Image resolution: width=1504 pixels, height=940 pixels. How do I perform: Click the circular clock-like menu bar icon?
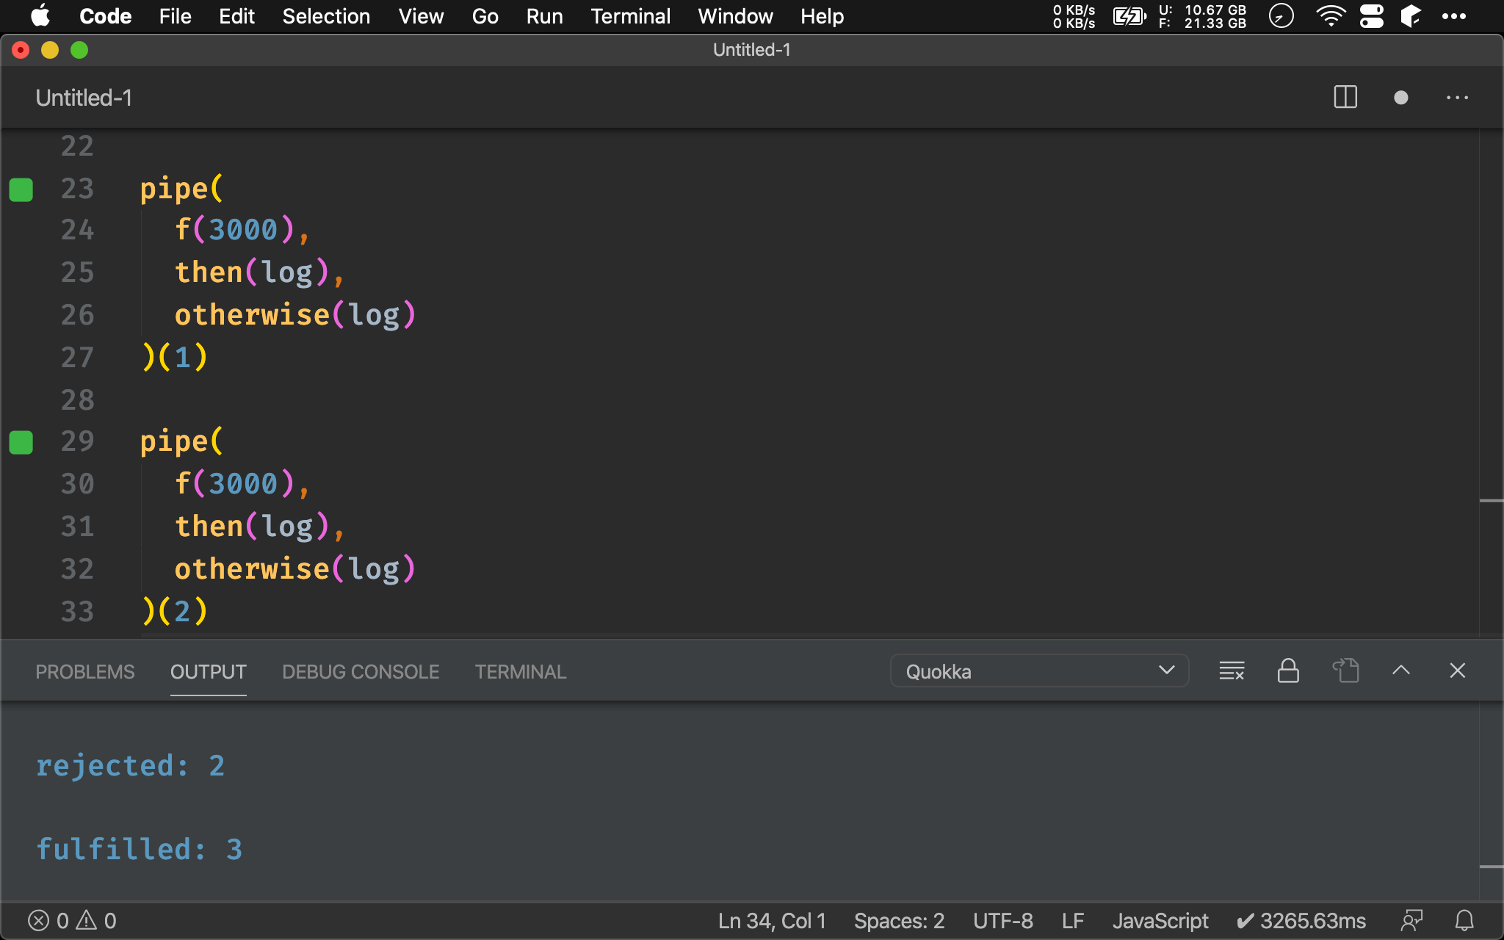(x=1281, y=16)
